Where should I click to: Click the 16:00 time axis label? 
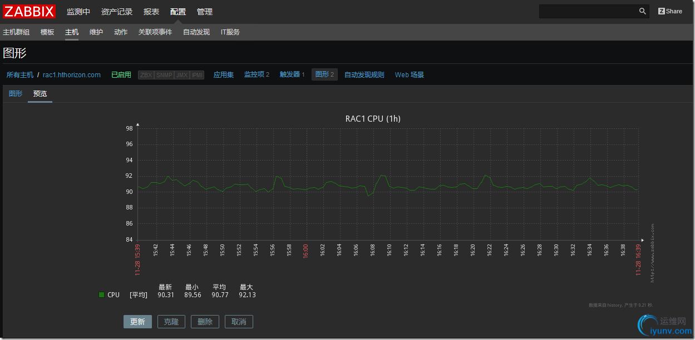coord(305,250)
